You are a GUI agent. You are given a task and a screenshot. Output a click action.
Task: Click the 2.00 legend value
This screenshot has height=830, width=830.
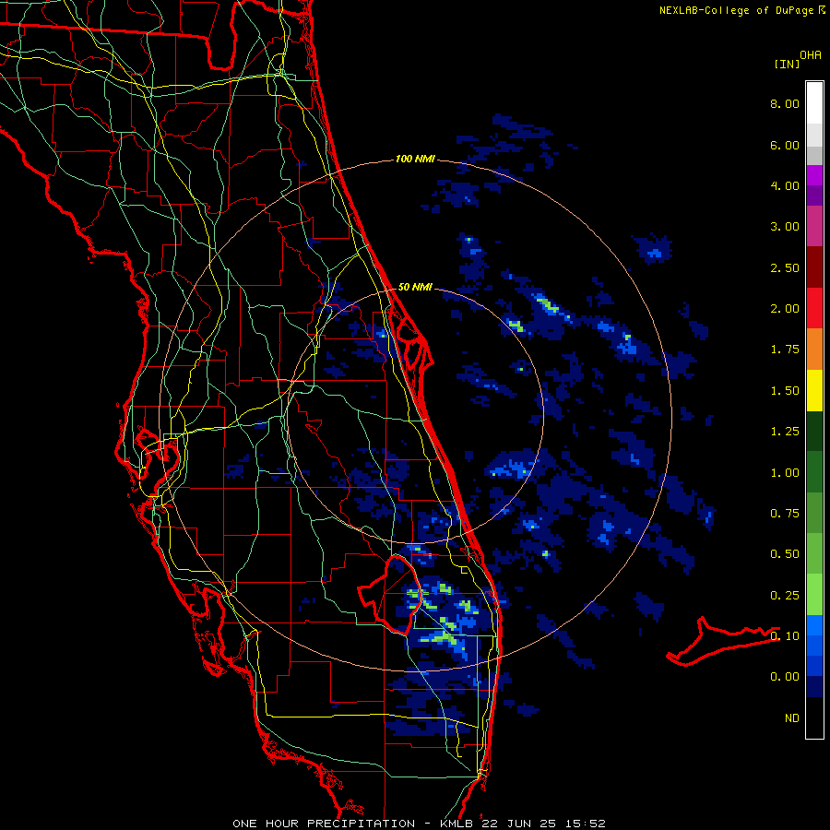(x=785, y=309)
